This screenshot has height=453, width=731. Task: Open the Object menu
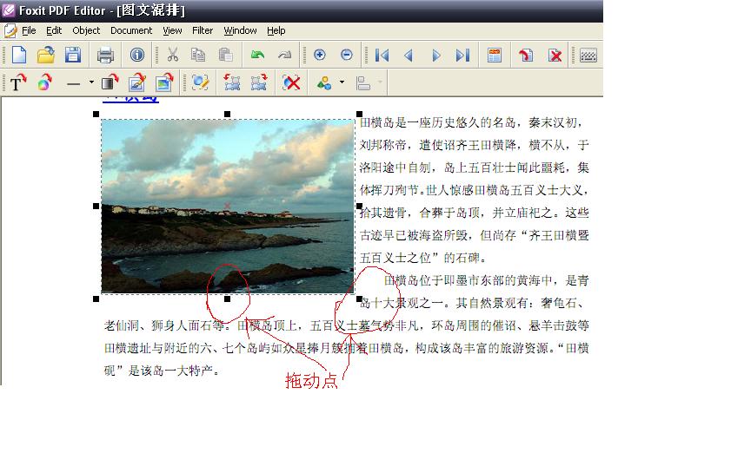click(x=86, y=30)
